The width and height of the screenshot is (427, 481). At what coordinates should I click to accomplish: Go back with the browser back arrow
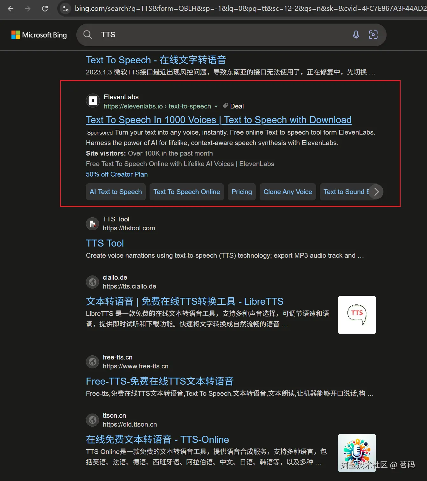[10, 9]
